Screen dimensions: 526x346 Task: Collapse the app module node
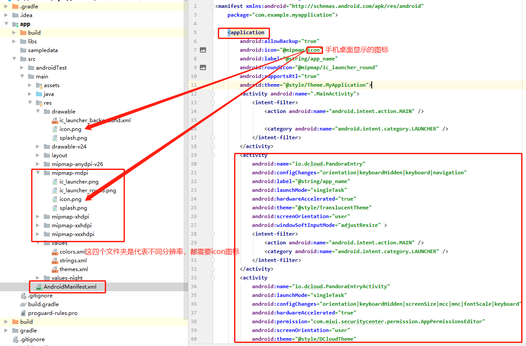point(6,24)
